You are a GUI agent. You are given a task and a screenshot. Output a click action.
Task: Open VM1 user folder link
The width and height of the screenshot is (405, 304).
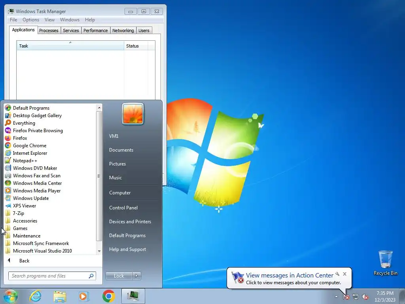[x=114, y=136]
